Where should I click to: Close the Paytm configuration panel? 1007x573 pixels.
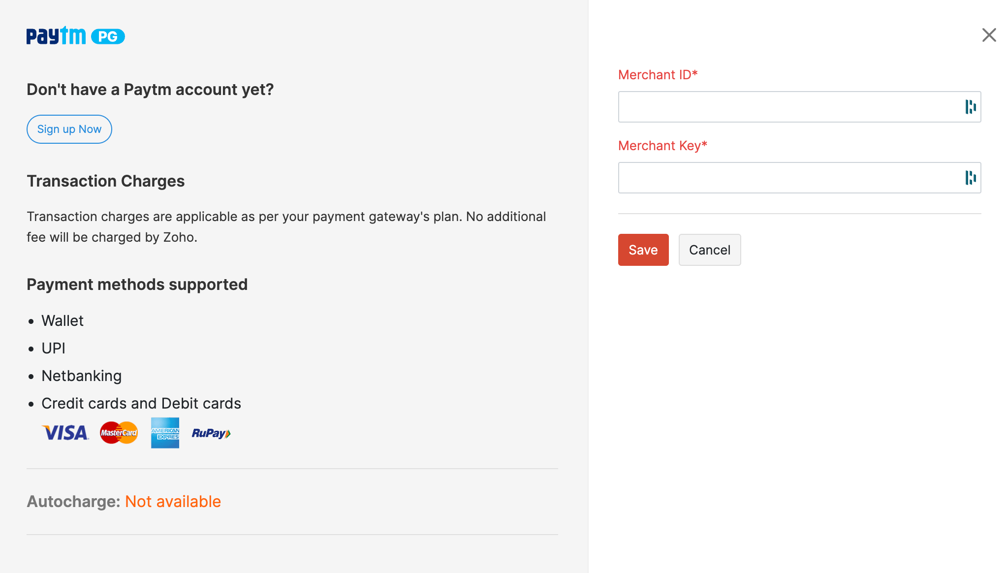tap(989, 35)
